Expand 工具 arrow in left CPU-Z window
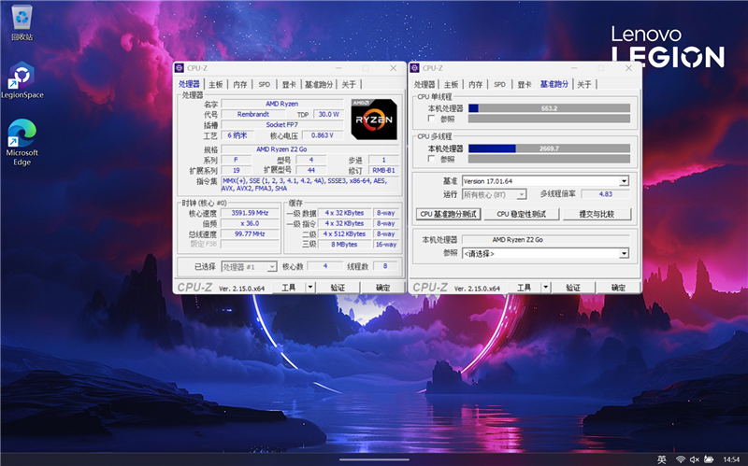 (x=310, y=288)
